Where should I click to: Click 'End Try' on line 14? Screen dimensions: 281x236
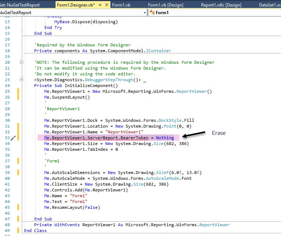[53, 28]
